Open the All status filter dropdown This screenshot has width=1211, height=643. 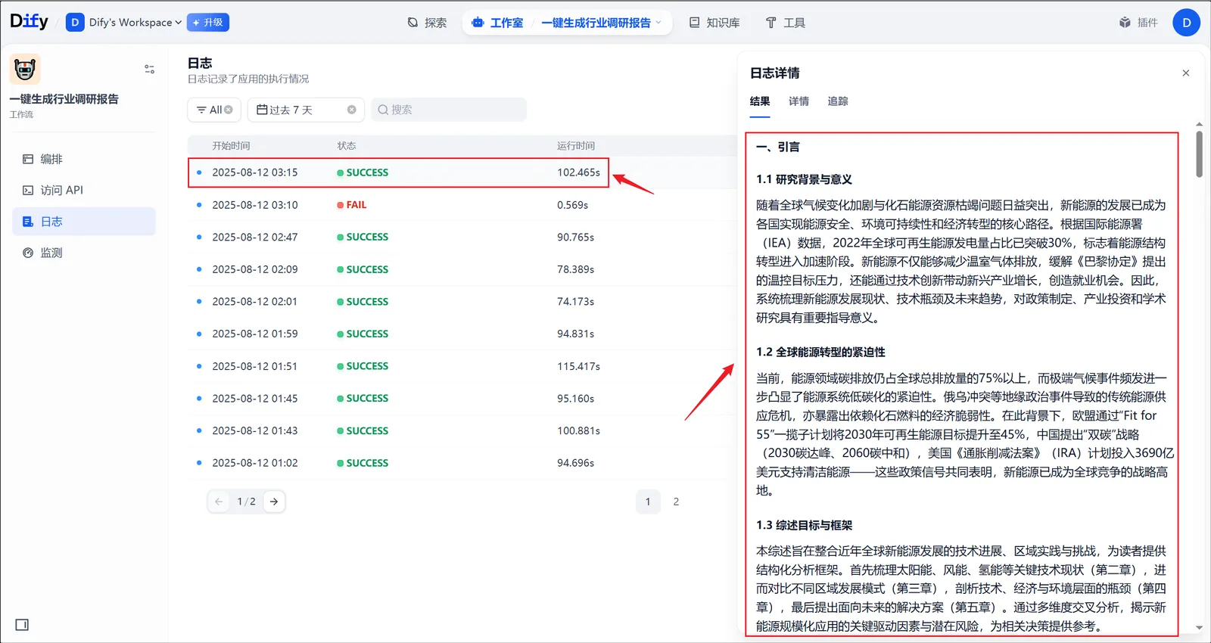point(214,110)
